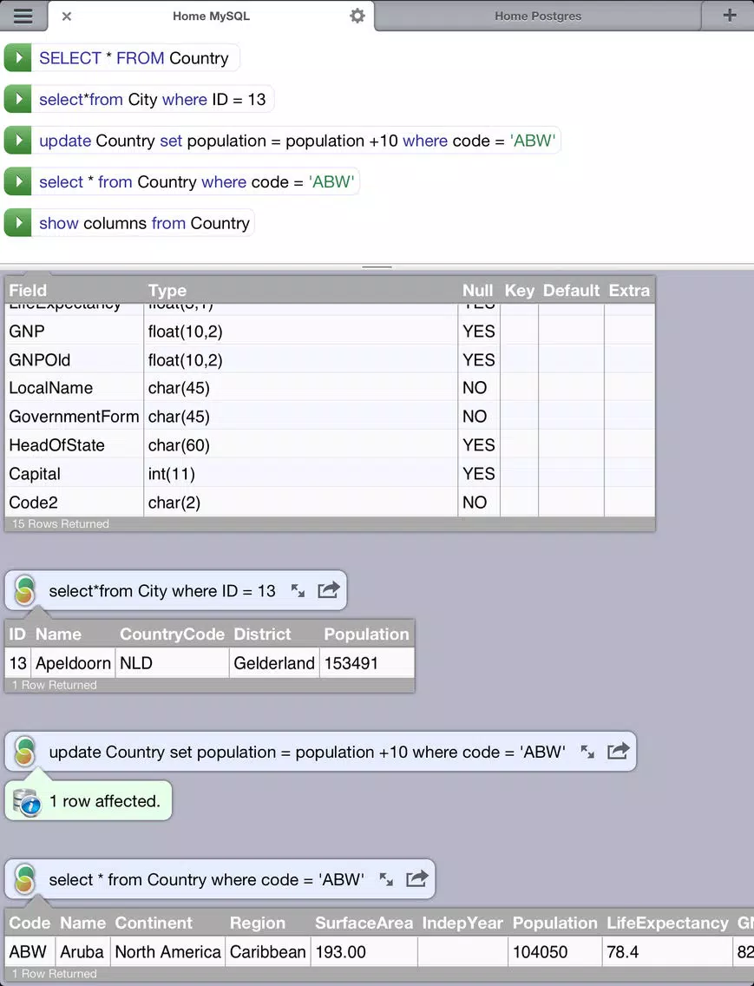Screen dimensions: 754x986
Task: Select the Code2 field cell
Action: tap(75, 503)
